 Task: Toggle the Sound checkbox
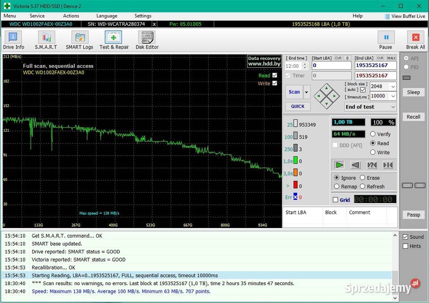[405, 237]
